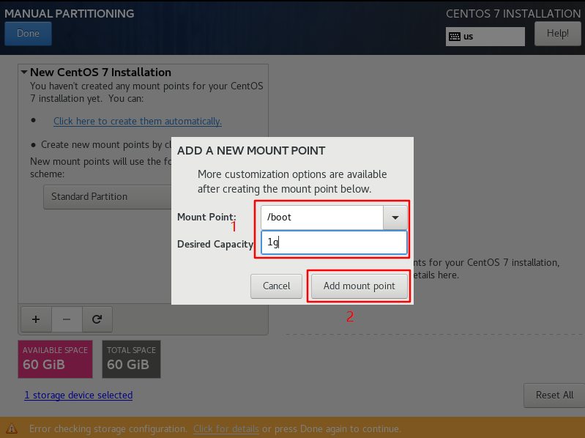Click the MANUAL PARTITIONING heading
The height and width of the screenshot is (438, 585).
(69, 13)
